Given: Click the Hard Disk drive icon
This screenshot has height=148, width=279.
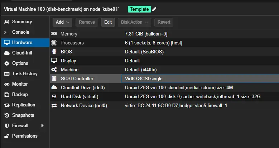Looking at the screenshot, I should tap(54, 96).
